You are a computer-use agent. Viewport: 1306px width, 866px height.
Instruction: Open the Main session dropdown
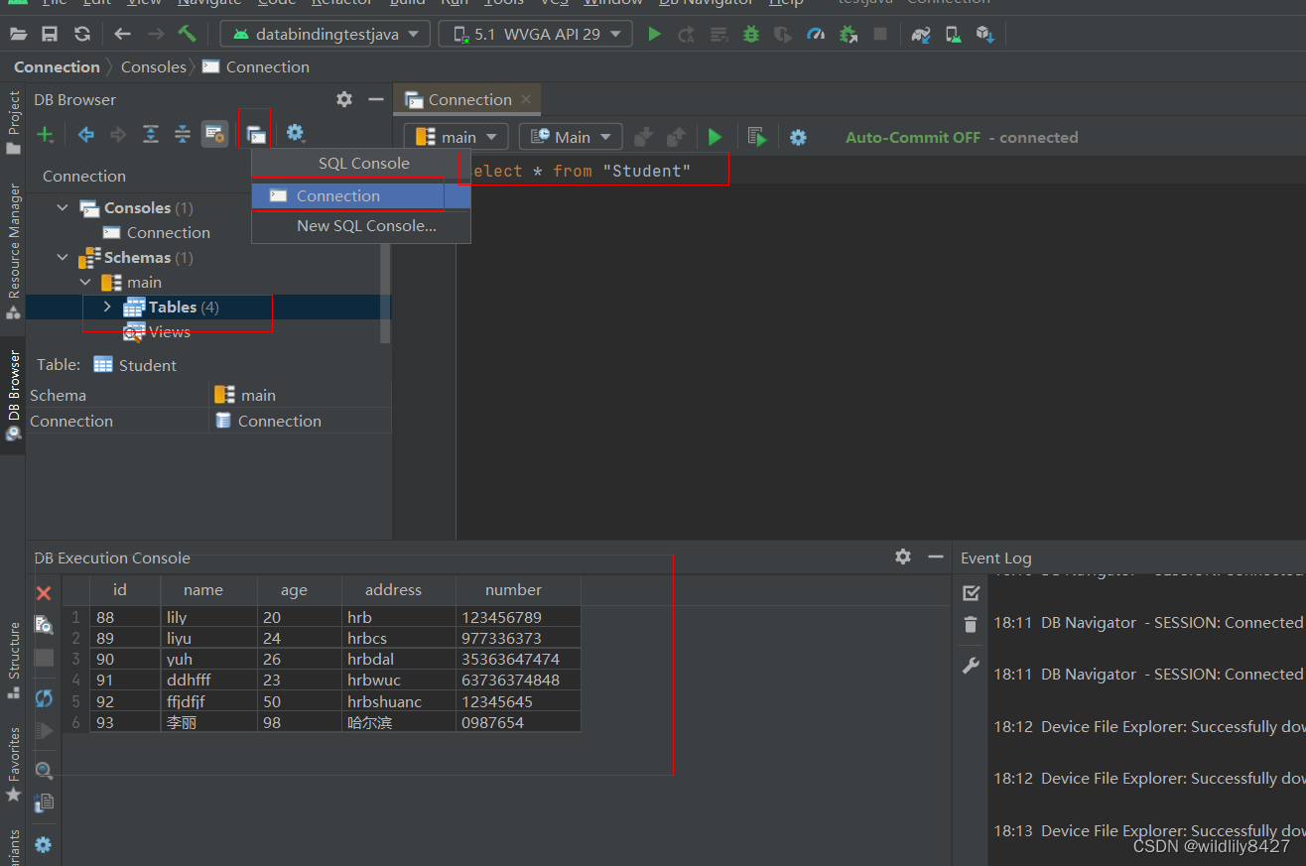click(x=571, y=137)
